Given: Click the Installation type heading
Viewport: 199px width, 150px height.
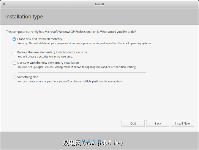Looking at the screenshot, I should (24, 17).
